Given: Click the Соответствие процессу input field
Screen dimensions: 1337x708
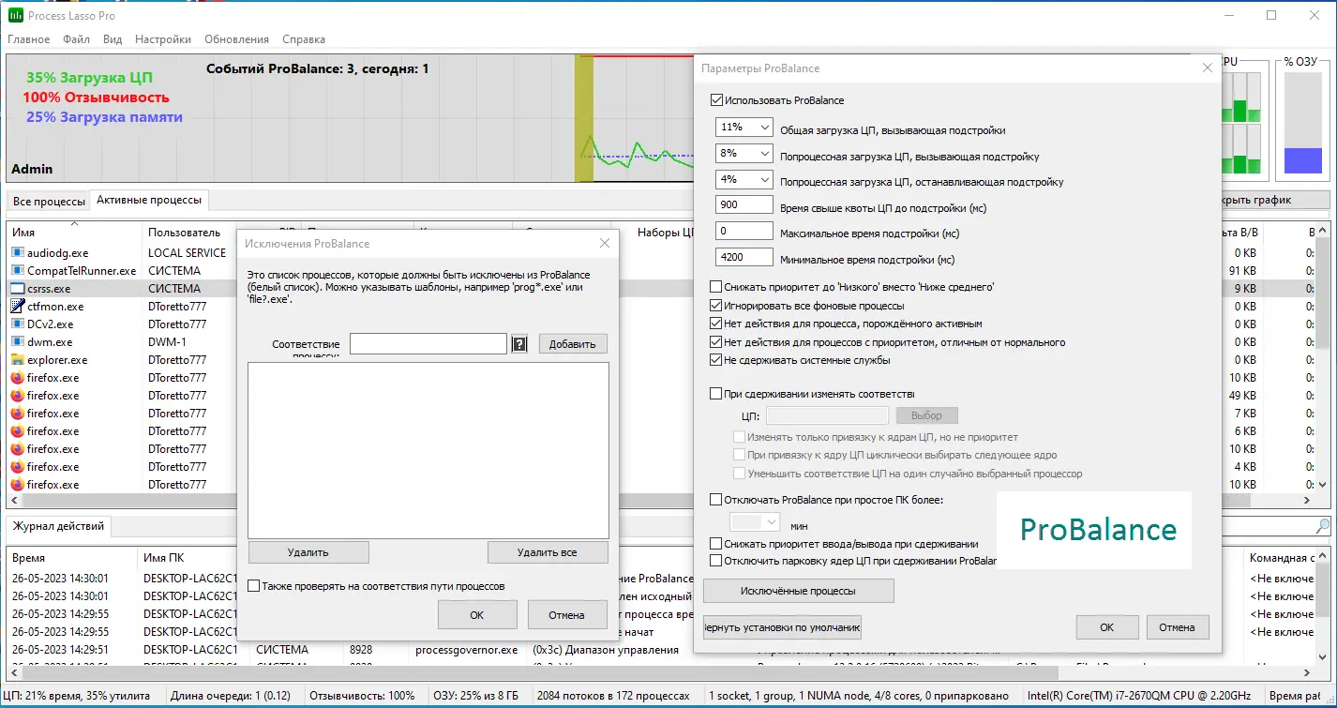Looking at the screenshot, I should [x=428, y=344].
